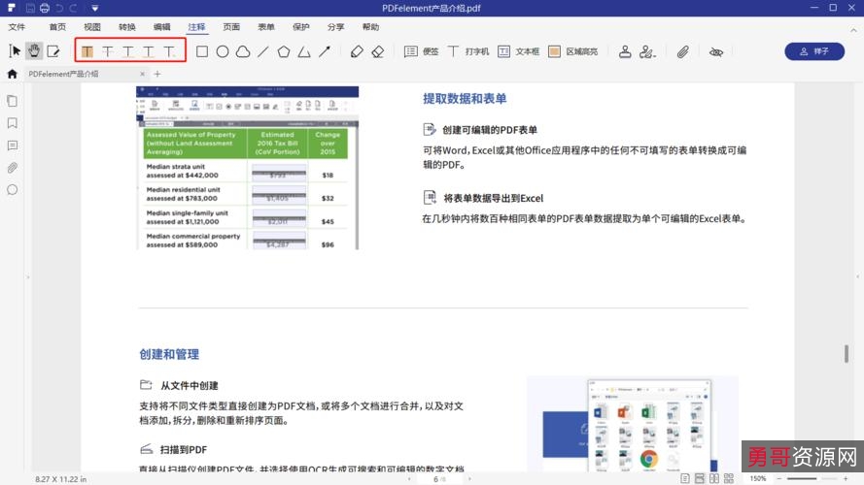Open the user account button
The image size is (864, 485).
814,51
